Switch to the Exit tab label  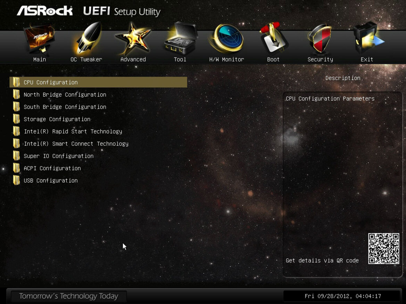(x=367, y=60)
